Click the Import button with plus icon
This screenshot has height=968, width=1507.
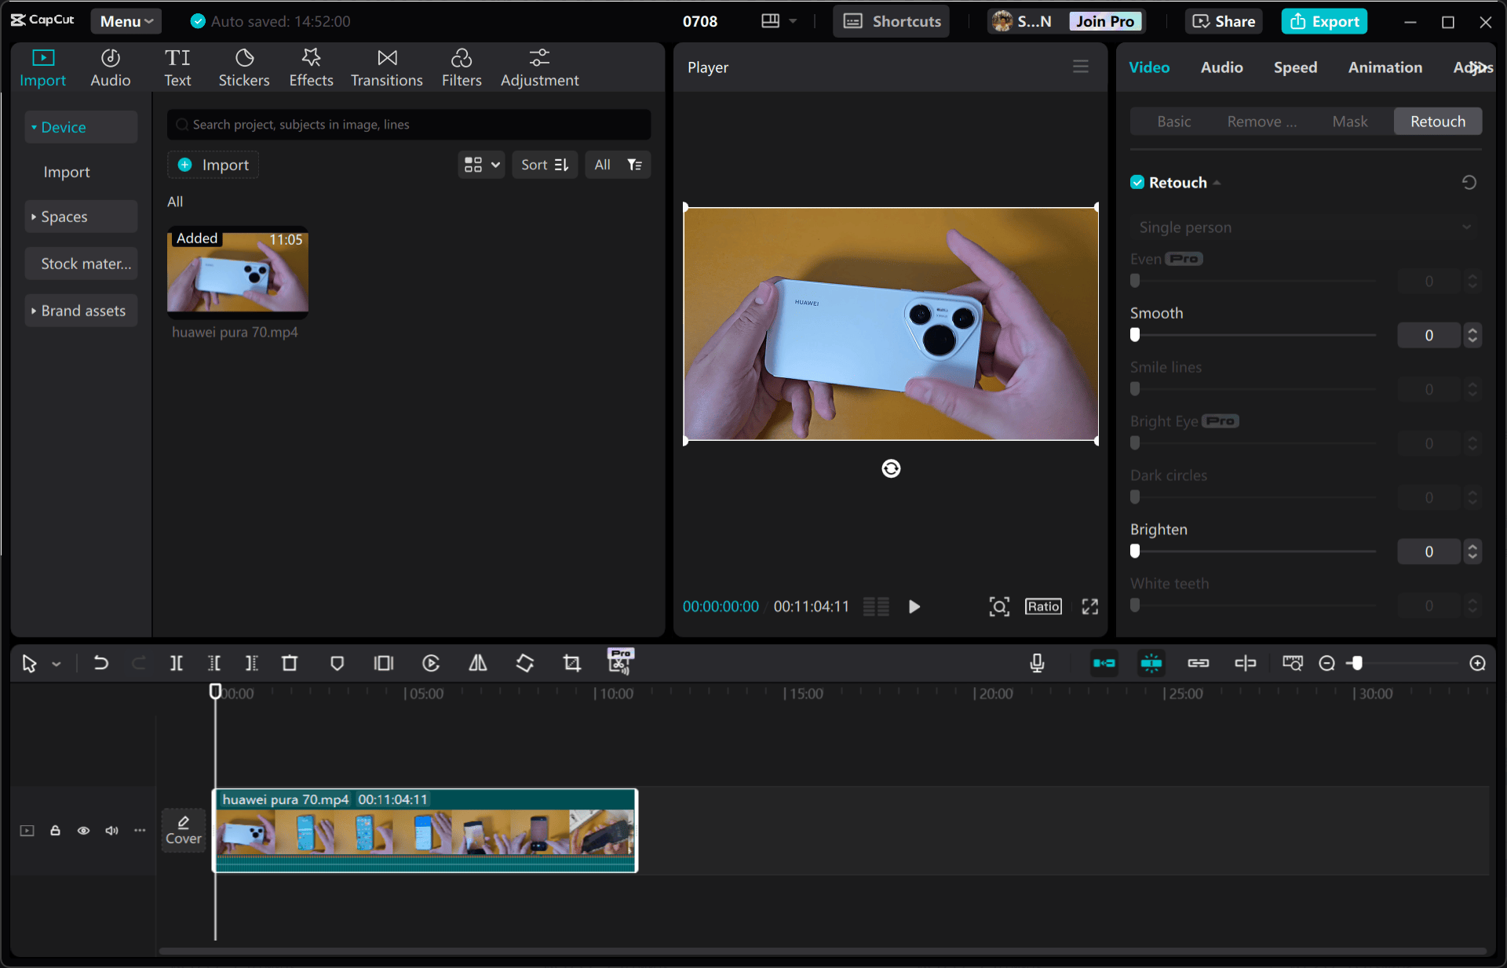[x=213, y=165]
